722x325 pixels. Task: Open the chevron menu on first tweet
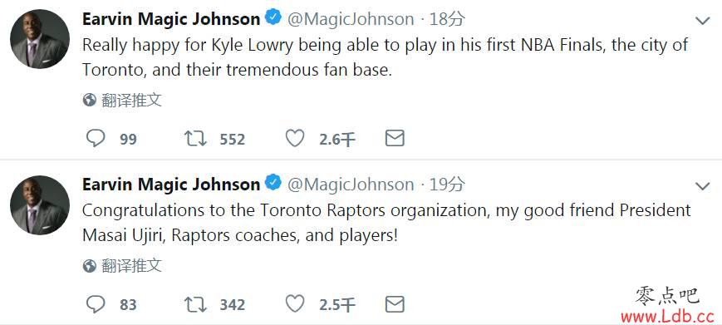[703, 21]
